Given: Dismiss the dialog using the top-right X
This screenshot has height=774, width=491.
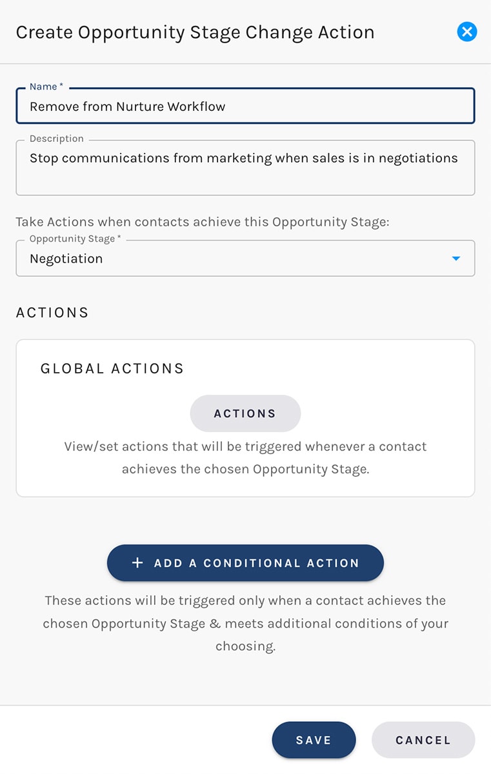Looking at the screenshot, I should (467, 32).
